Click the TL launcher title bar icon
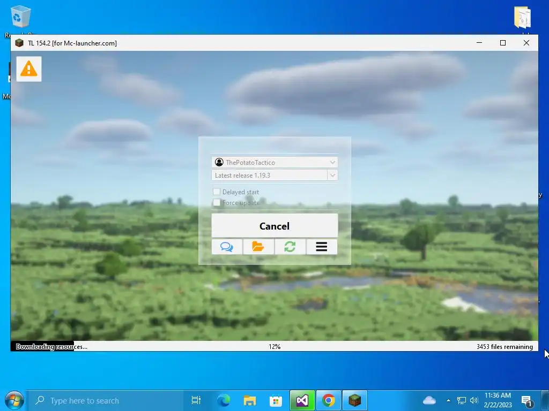Image resolution: width=549 pixels, height=411 pixels. coord(19,43)
